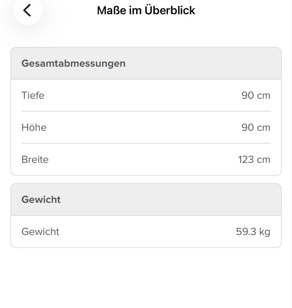Click the Höhe value 90 cm
The width and height of the screenshot is (292, 308).
[256, 127]
